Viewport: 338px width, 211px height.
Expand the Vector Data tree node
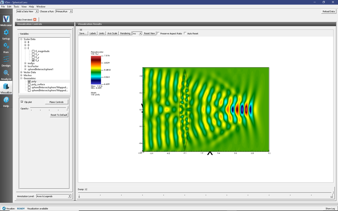point(21,72)
